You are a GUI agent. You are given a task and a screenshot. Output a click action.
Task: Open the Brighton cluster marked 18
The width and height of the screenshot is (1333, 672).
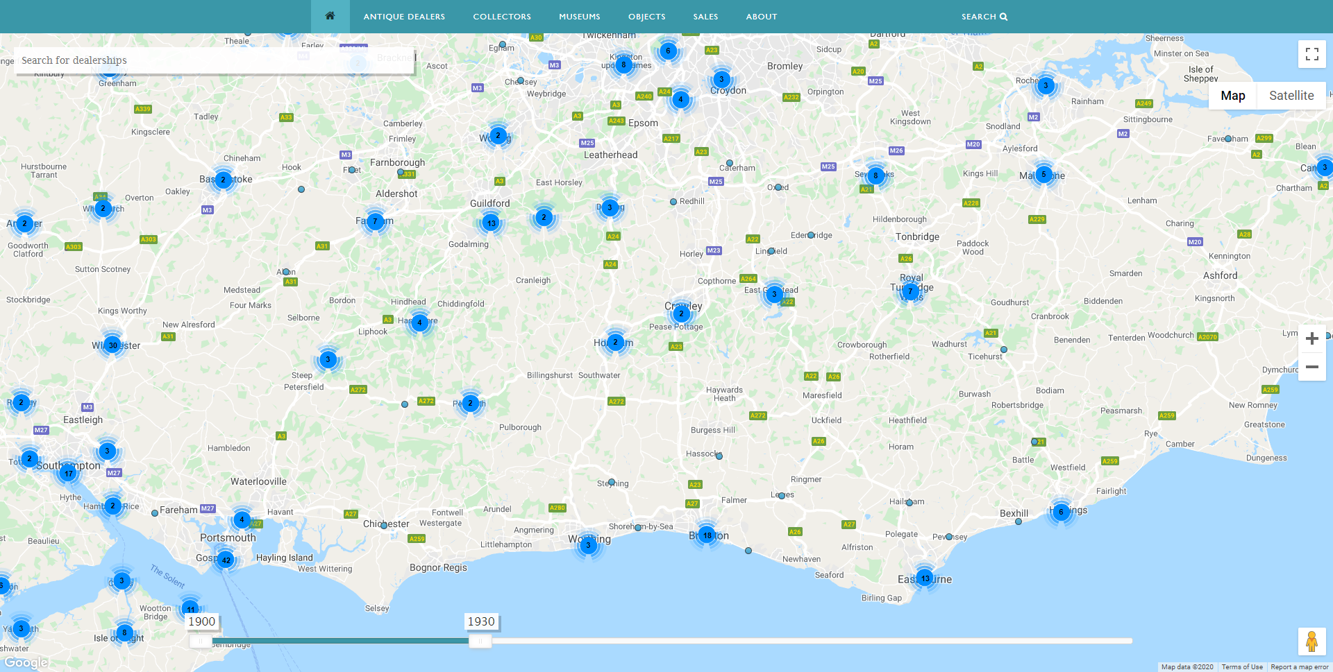point(707,535)
